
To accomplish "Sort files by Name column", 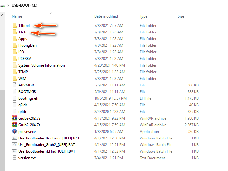I will coord(17,16).
